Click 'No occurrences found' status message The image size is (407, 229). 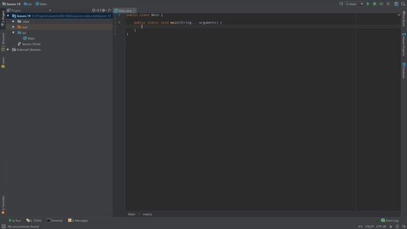(x=23, y=226)
